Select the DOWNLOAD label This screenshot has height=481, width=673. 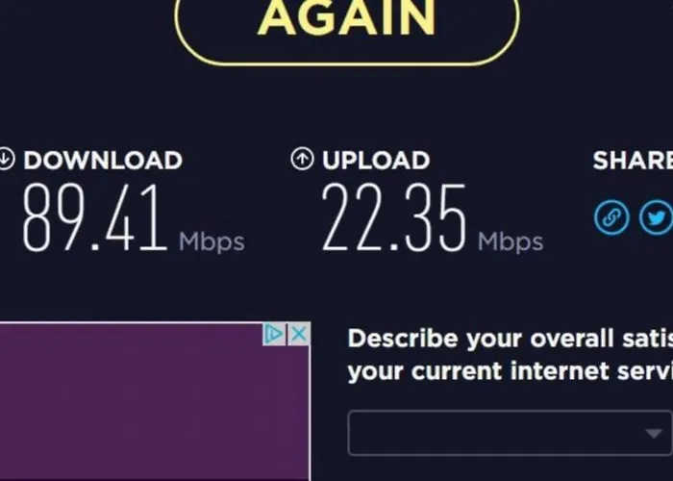tap(103, 161)
